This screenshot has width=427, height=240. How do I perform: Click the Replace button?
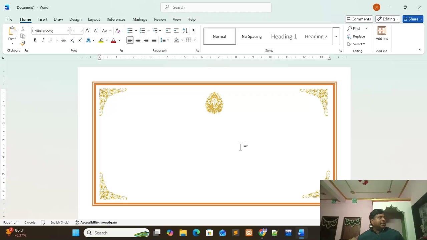coord(356,36)
